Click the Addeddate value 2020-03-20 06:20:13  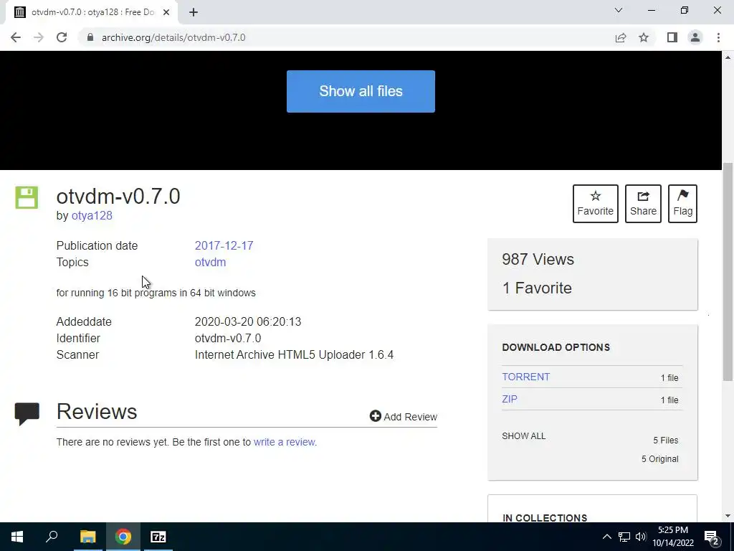[x=247, y=322]
